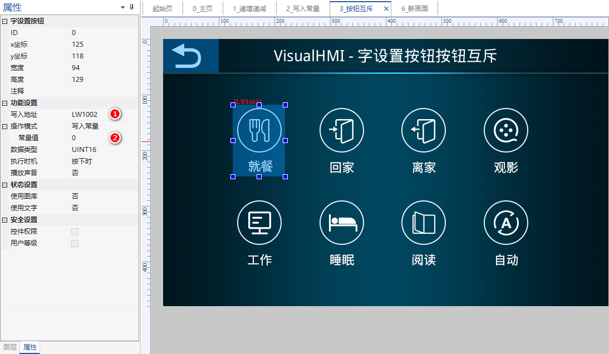This screenshot has height=354, width=609.
Task: Select the 观影 film reel icon
Action: [x=506, y=130]
